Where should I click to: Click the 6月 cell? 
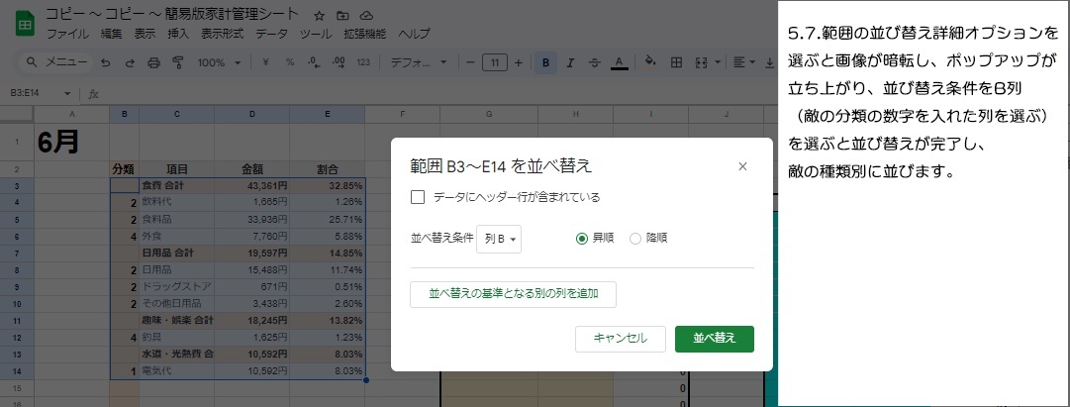[x=71, y=142]
